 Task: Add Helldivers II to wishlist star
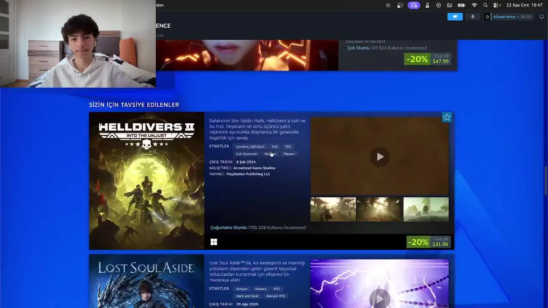click(447, 117)
